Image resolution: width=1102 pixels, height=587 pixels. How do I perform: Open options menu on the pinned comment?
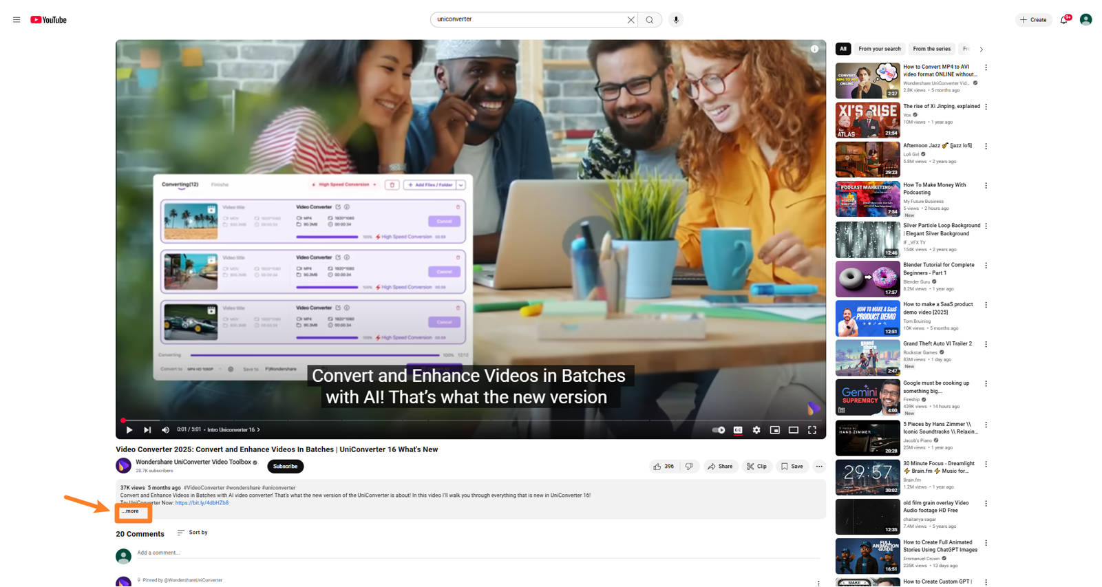tap(818, 583)
